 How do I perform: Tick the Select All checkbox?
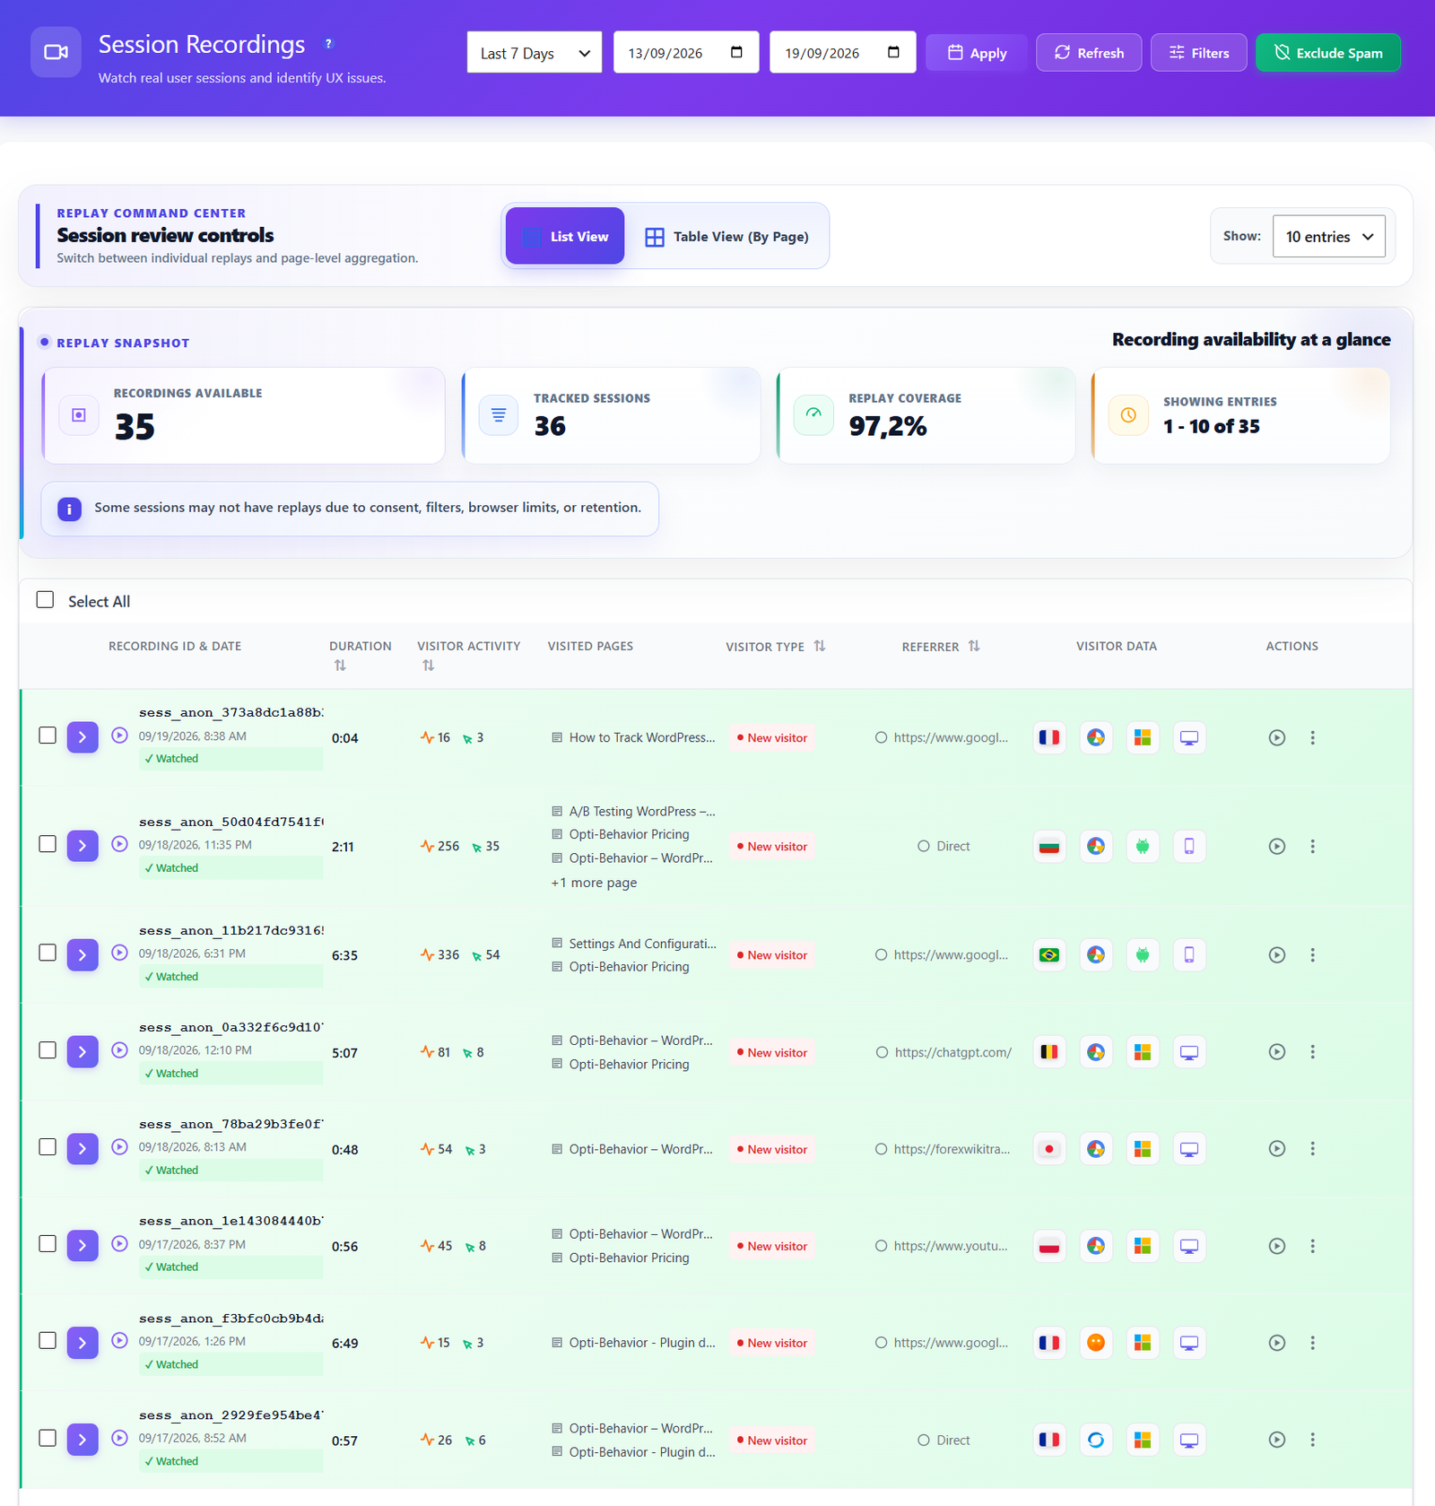[x=45, y=600]
